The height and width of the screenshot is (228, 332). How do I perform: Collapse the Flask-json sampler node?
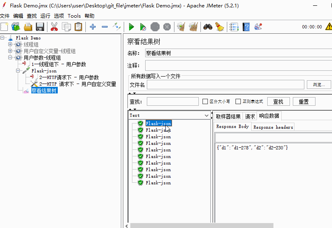[18, 71]
